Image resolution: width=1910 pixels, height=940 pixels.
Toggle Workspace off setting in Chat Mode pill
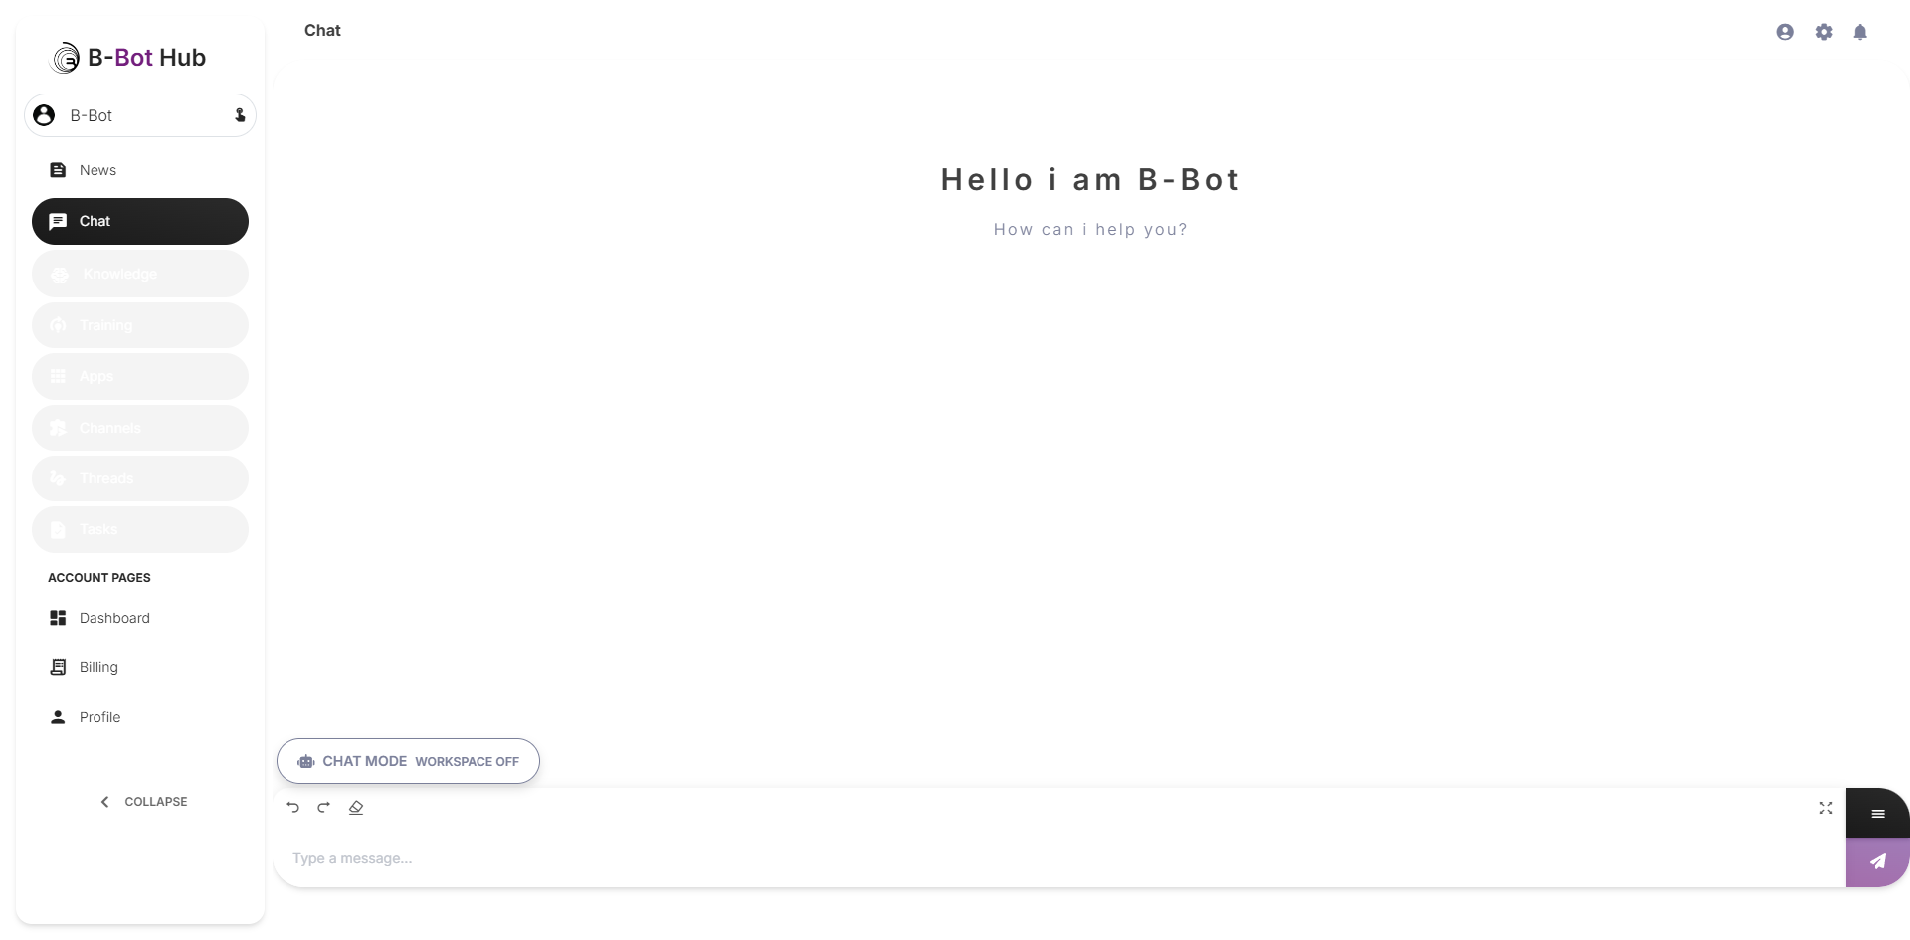467,761
